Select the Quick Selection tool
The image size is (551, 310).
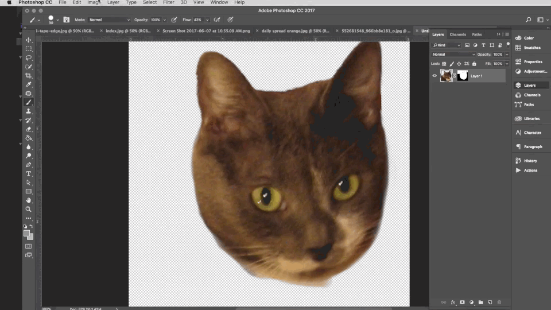[x=29, y=67]
